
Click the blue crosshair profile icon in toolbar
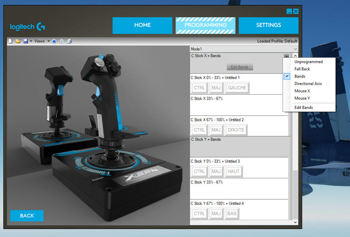(54, 41)
